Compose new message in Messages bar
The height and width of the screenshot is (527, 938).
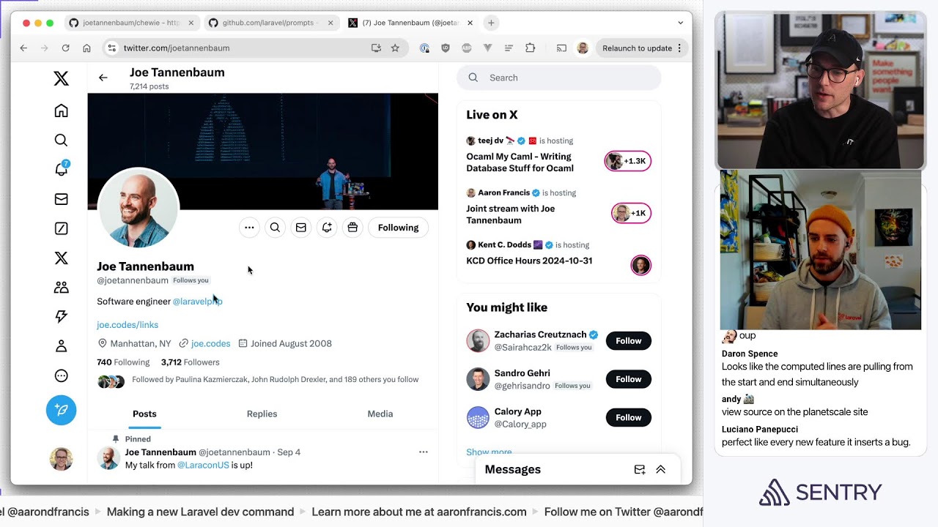click(x=640, y=470)
